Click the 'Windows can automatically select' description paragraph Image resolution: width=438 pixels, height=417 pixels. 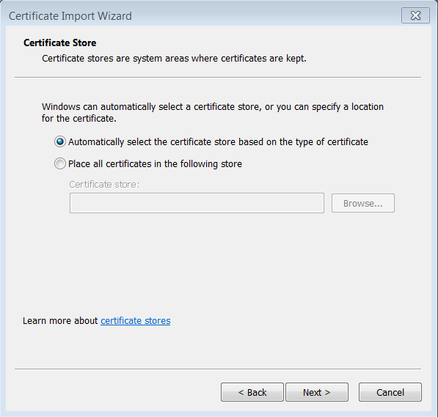click(x=213, y=112)
